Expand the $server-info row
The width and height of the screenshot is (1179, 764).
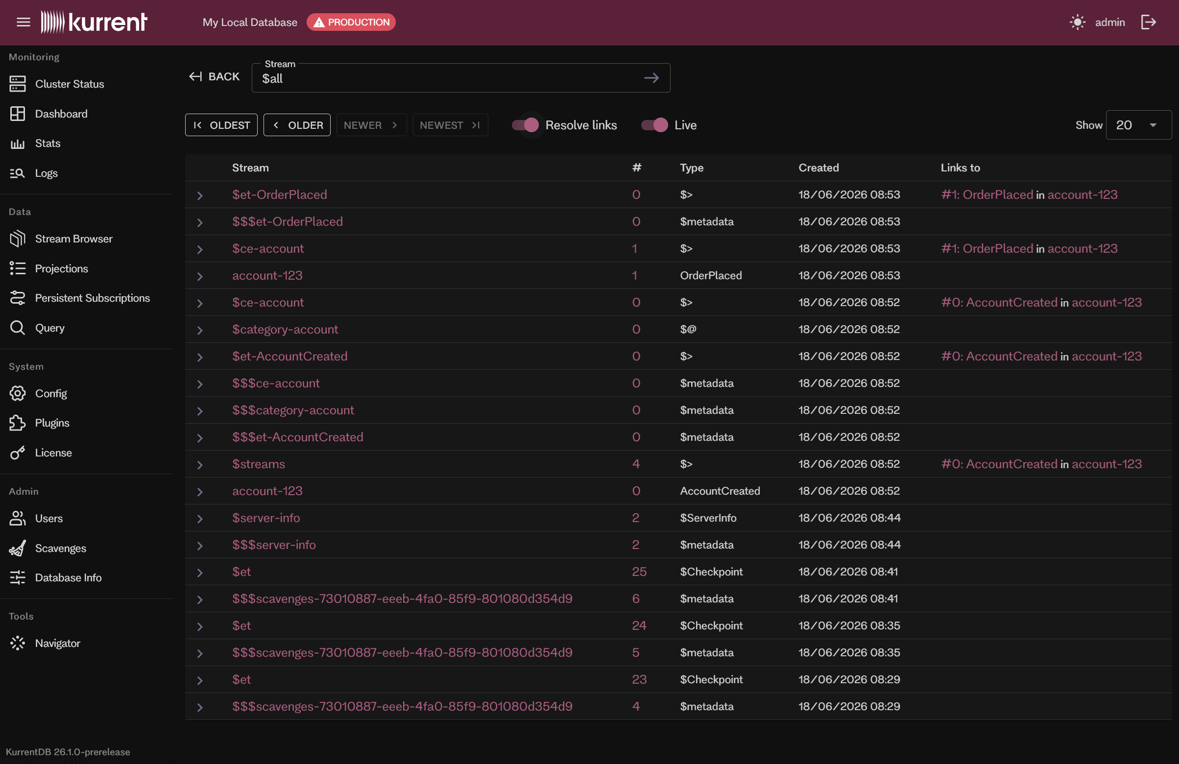click(200, 519)
